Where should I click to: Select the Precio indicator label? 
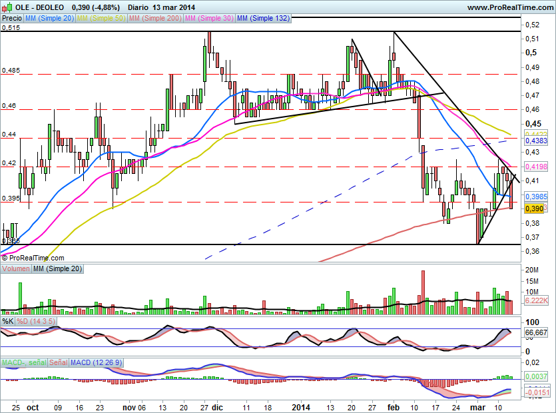[x=11, y=19]
